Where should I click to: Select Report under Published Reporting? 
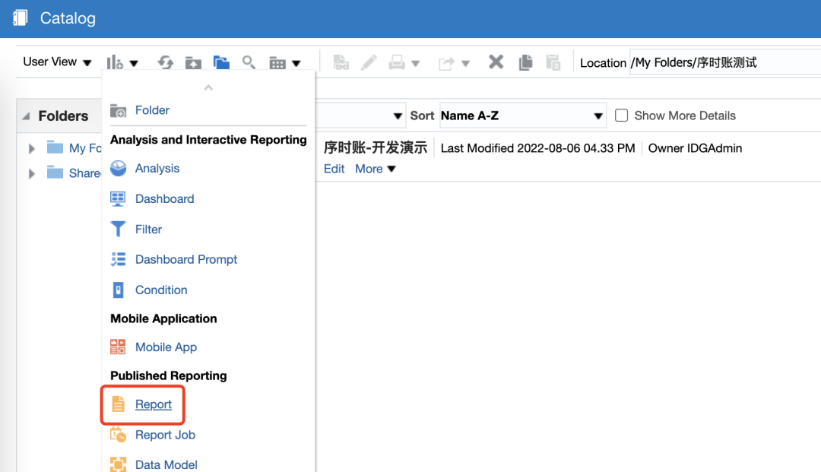(x=154, y=404)
